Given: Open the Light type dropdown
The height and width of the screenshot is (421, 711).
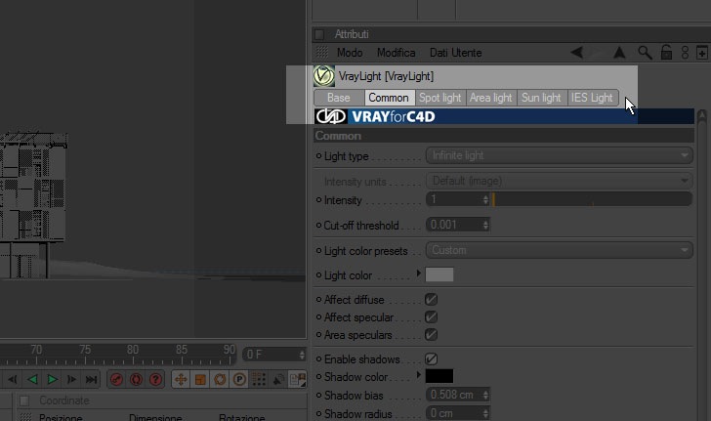Looking at the screenshot, I should (x=559, y=155).
